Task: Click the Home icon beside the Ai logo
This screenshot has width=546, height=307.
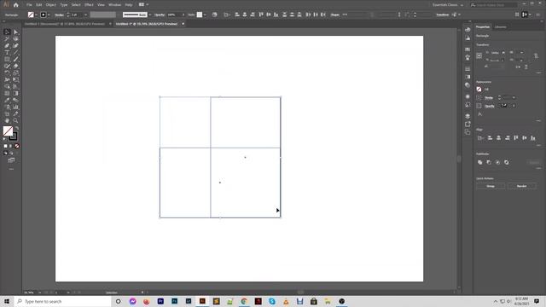Action: click(15, 5)
